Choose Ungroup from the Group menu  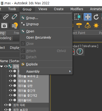[x=46, y=24]
